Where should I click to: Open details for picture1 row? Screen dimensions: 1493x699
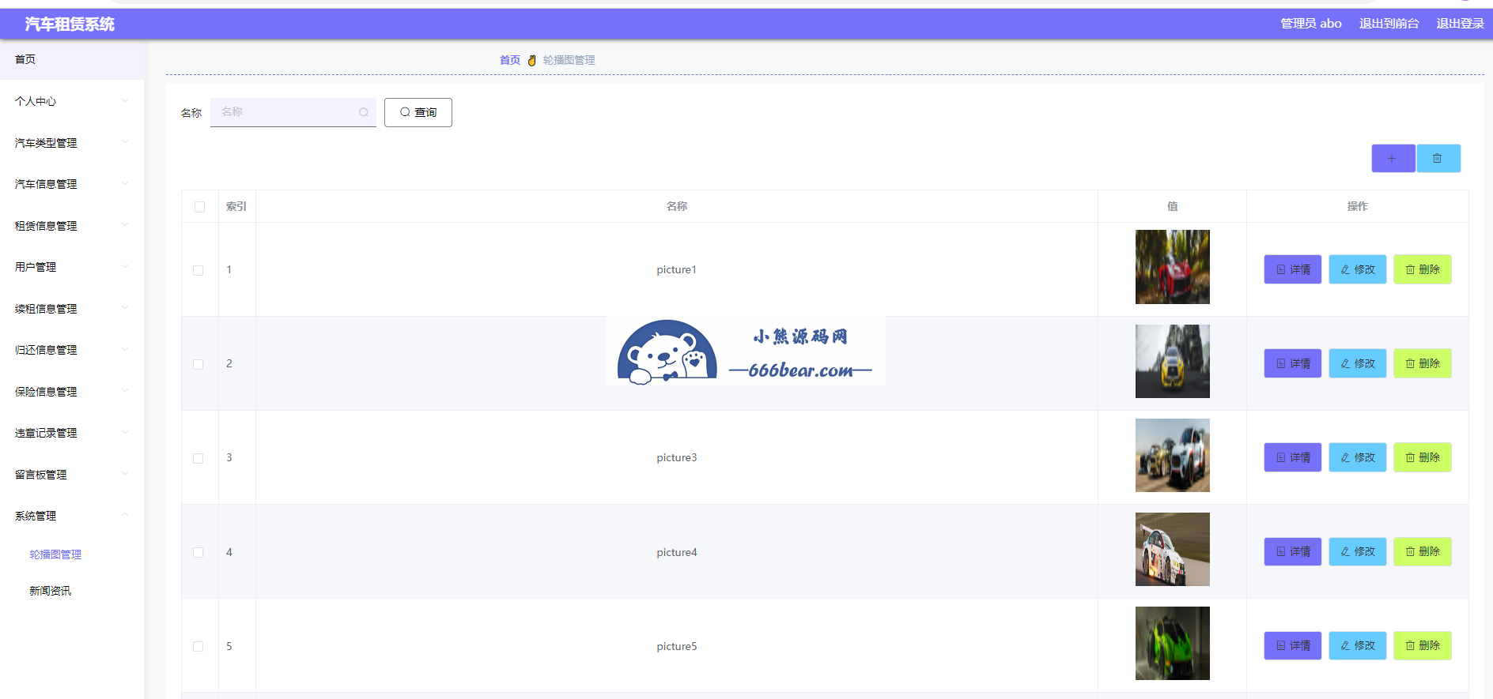[1292, 269]
